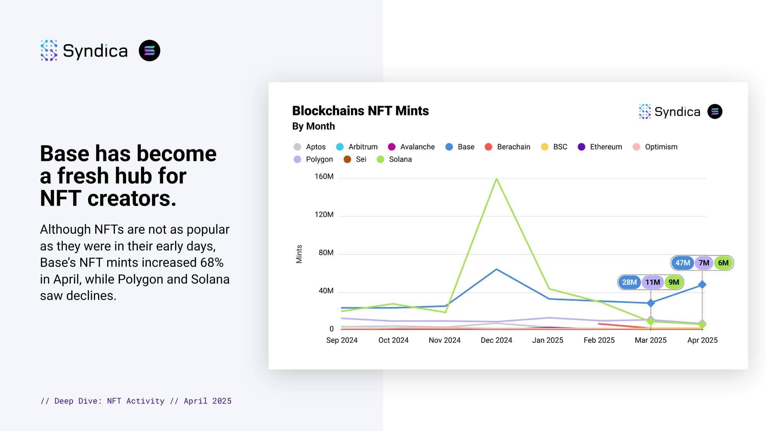Click the Syndica dotted logo at top left

(x=49, y=51)
